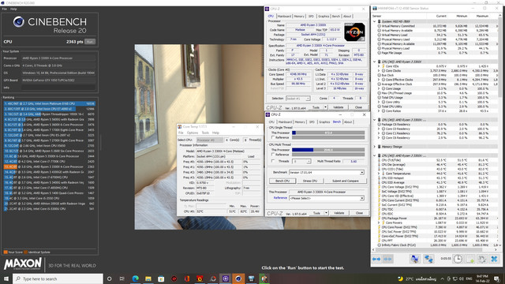Tick Single Thread Reference checkbox in CPU-Z
The height and width of the screenshot is (284, 505).
[x=273, y=137]
